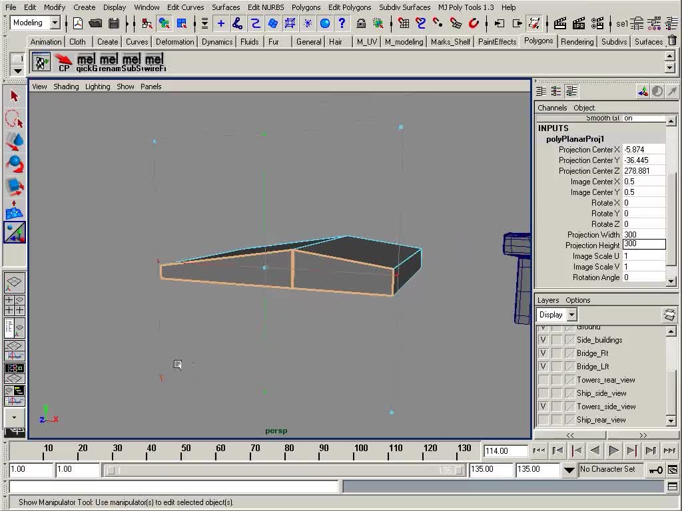Click shelf scroll up arrow

tap(670, 56)
